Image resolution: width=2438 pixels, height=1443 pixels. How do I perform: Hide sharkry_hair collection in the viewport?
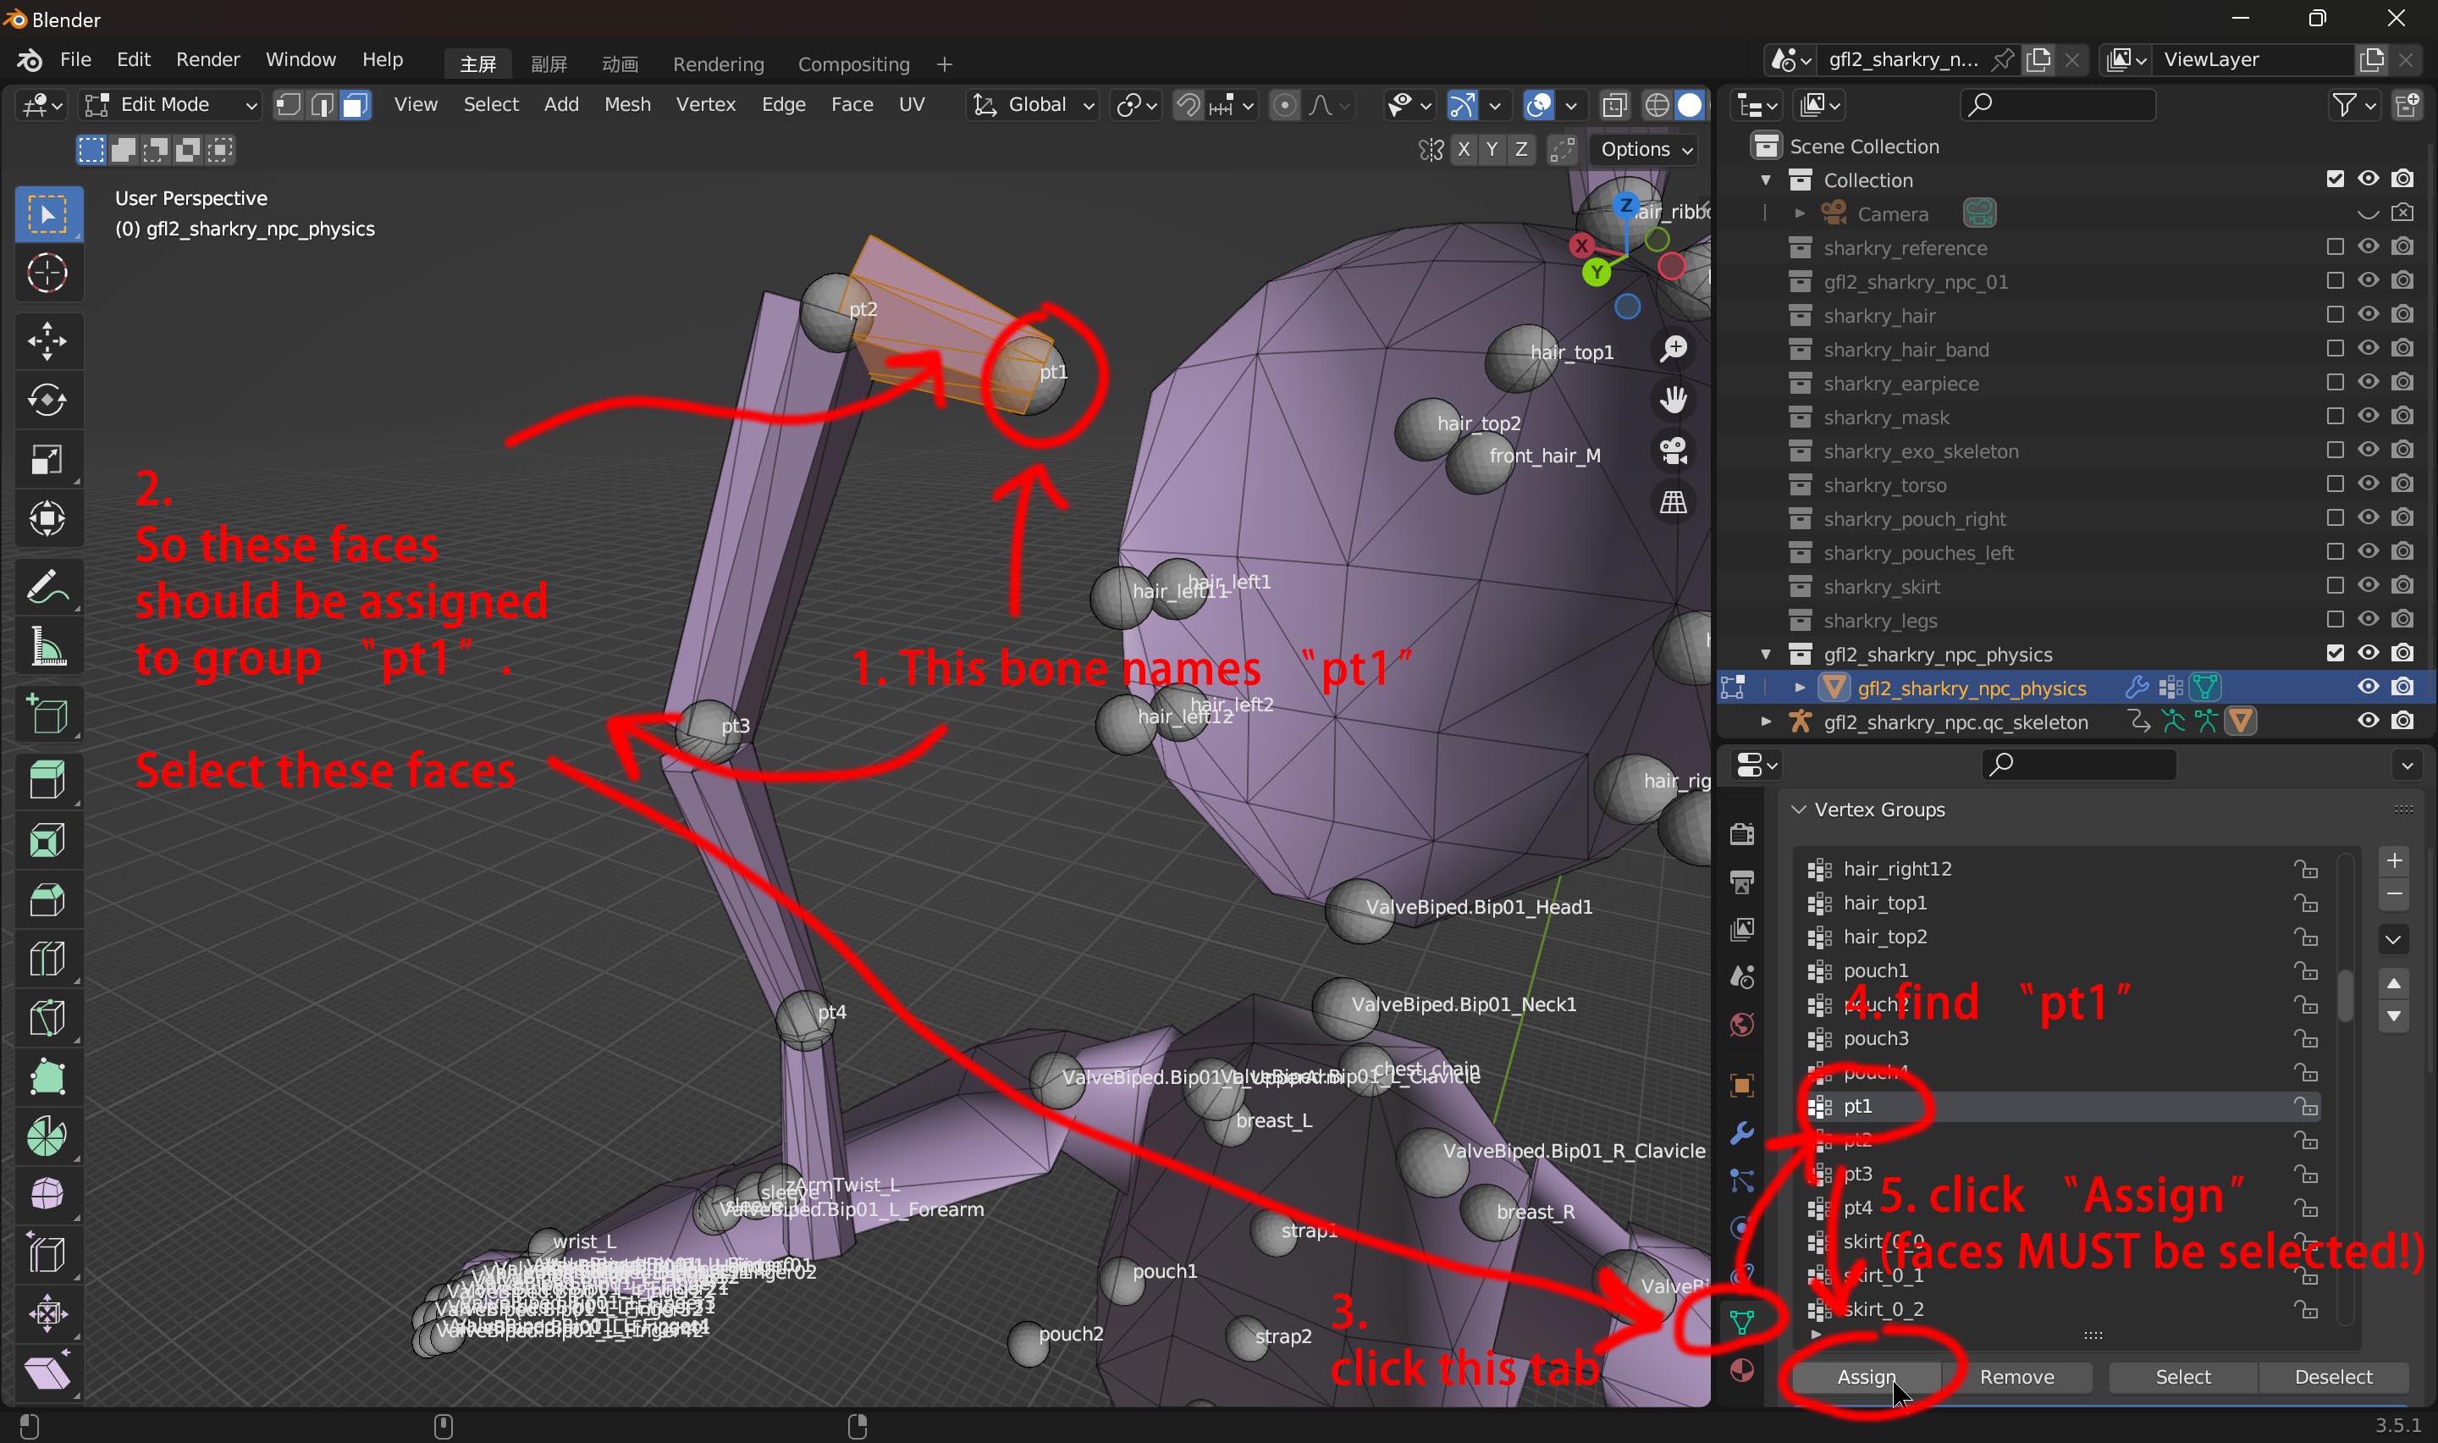pos(2368,315)
